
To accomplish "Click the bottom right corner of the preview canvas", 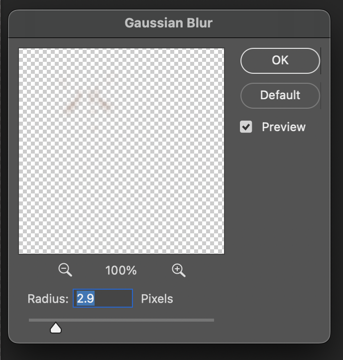I will (222, 251).
